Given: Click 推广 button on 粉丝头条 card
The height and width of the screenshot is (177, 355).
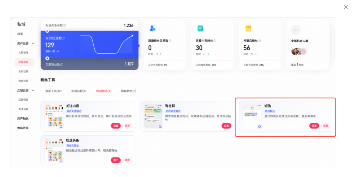Looking at the screenshot, I should [x=116, y=160].
